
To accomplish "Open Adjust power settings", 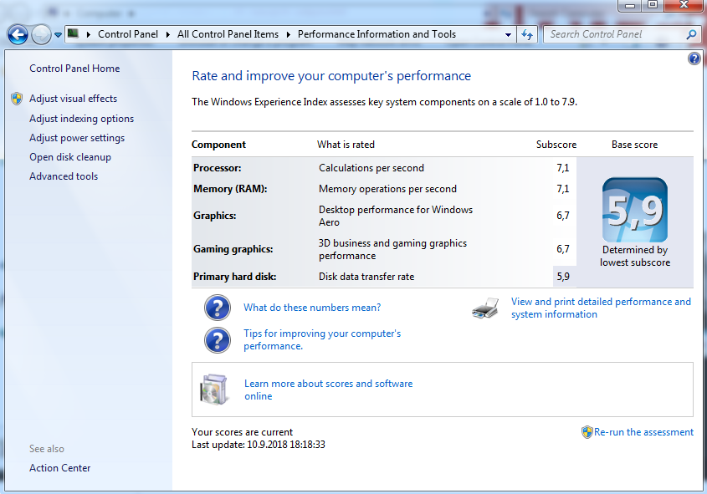I will [77, 138].
